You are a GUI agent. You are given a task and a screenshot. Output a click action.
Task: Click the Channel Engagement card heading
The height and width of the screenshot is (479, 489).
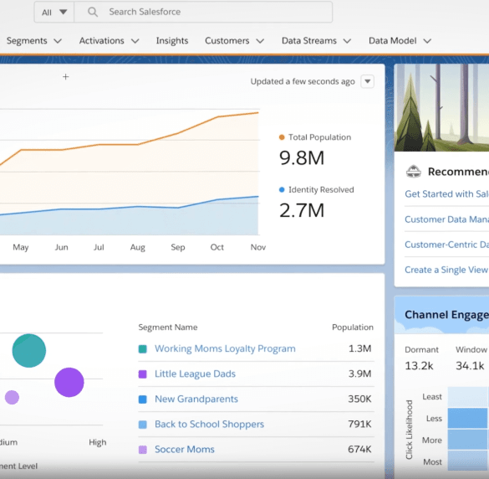tap(446, 315)
